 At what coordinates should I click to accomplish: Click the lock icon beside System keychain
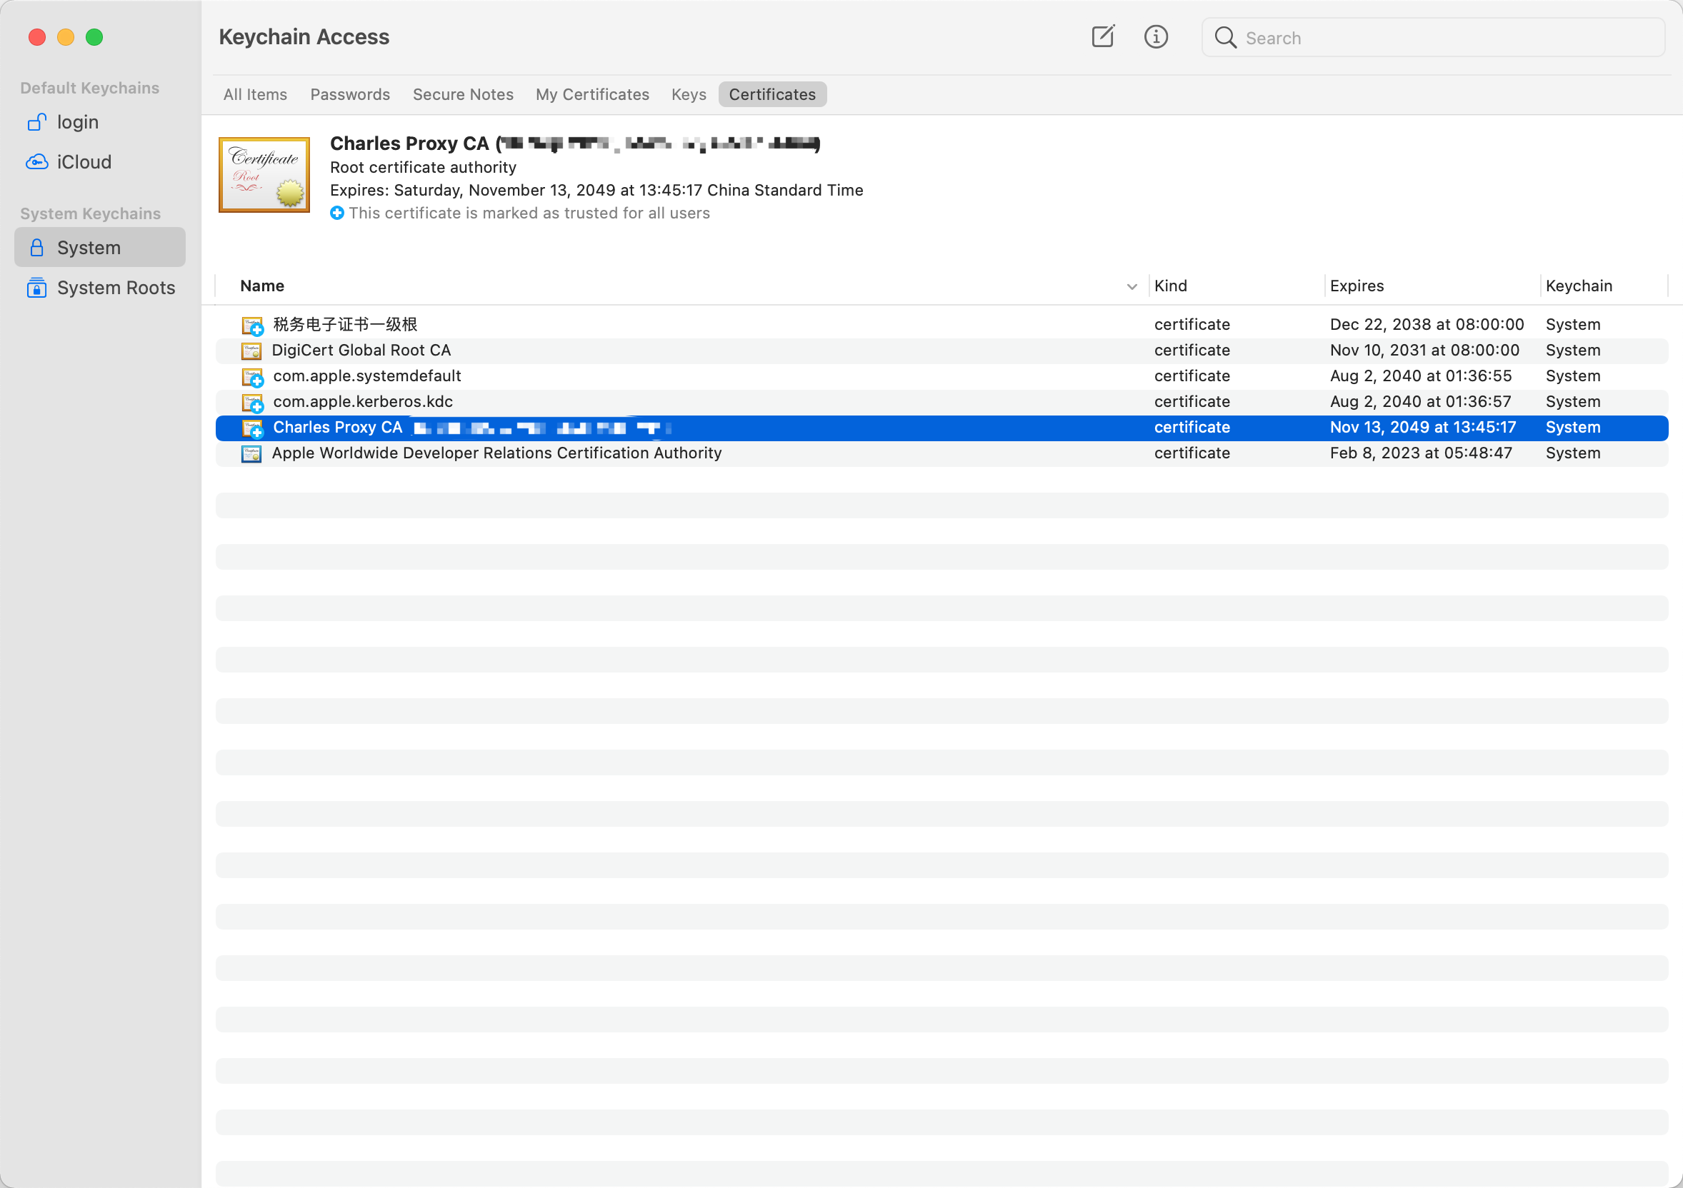[x=36, y=248]
